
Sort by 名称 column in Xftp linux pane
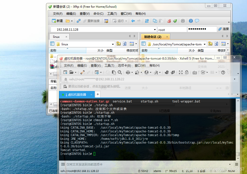pyautogui.click(x=67, y=50)
